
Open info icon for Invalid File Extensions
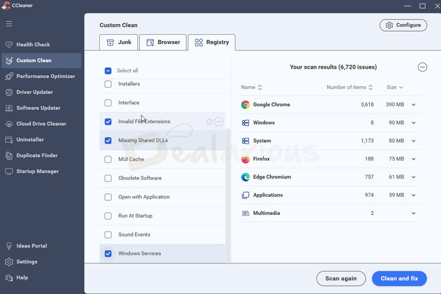coord(209,121)
